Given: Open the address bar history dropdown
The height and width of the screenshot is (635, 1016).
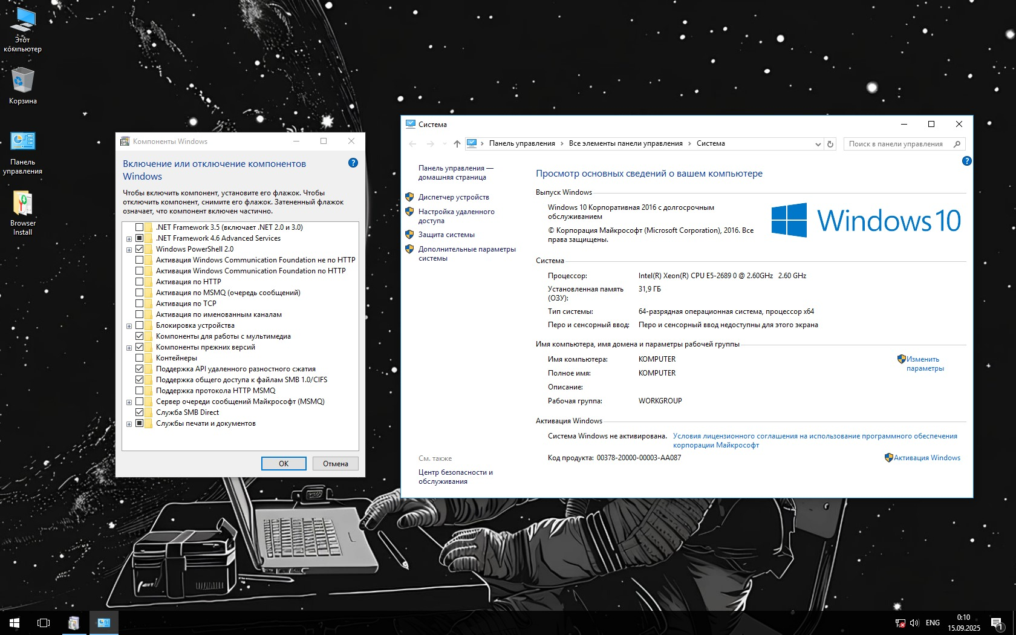Looking at the screenshot, I should point(818,144).
